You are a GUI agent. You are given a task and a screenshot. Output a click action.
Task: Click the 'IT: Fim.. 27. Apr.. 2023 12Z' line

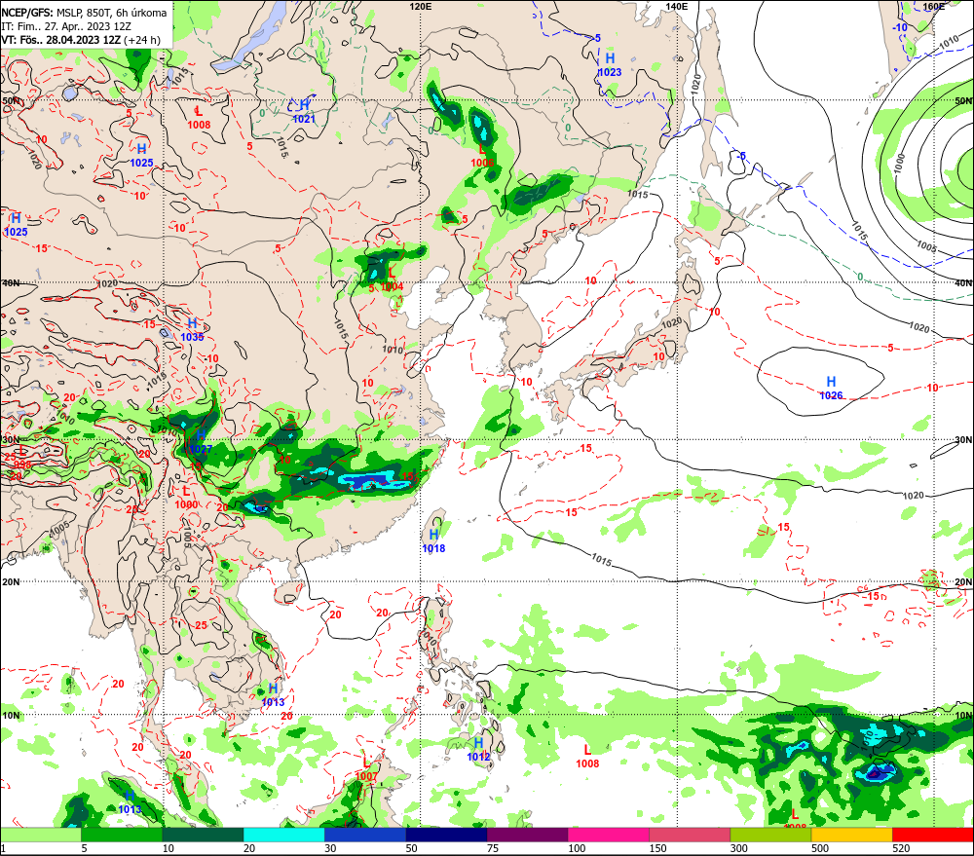coord(66,26)
